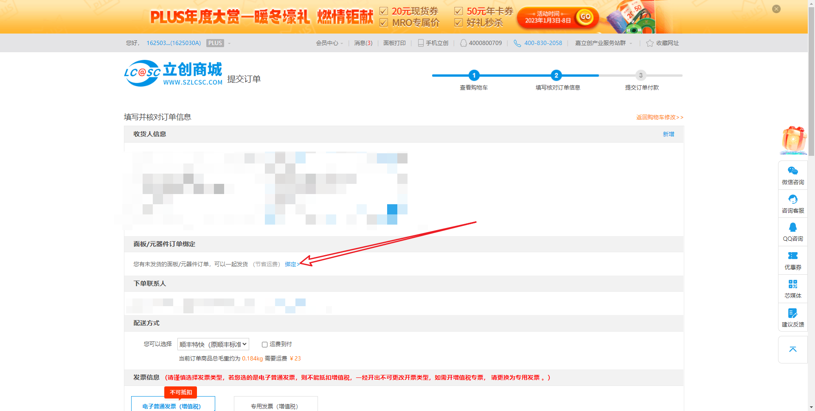Open customer service (咨询客服)
The height and width of the screenshot is (411, 815).
coord(793,204)
